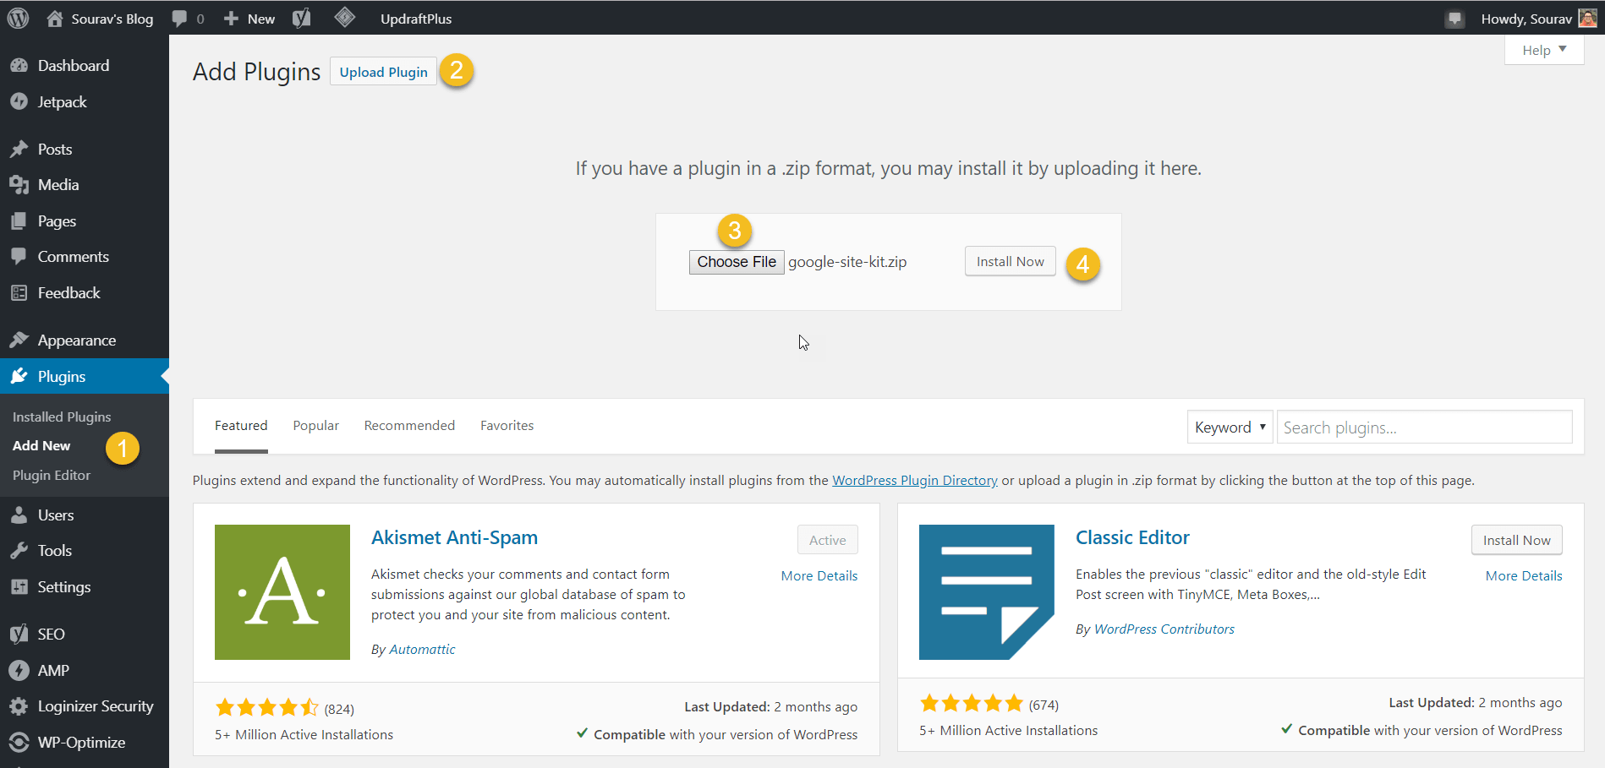Click the user avatar thumbnail
Image resolution: width=1605 pixels, height=768 pixels.
pos(1587,18)
